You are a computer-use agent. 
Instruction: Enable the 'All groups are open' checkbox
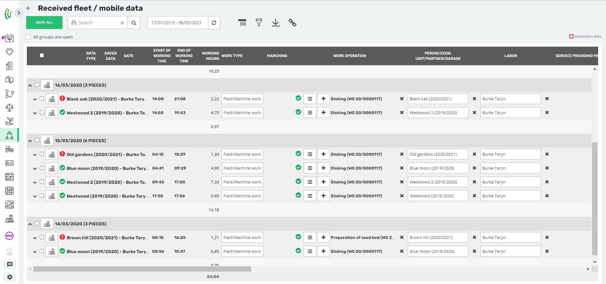[28, 37]
